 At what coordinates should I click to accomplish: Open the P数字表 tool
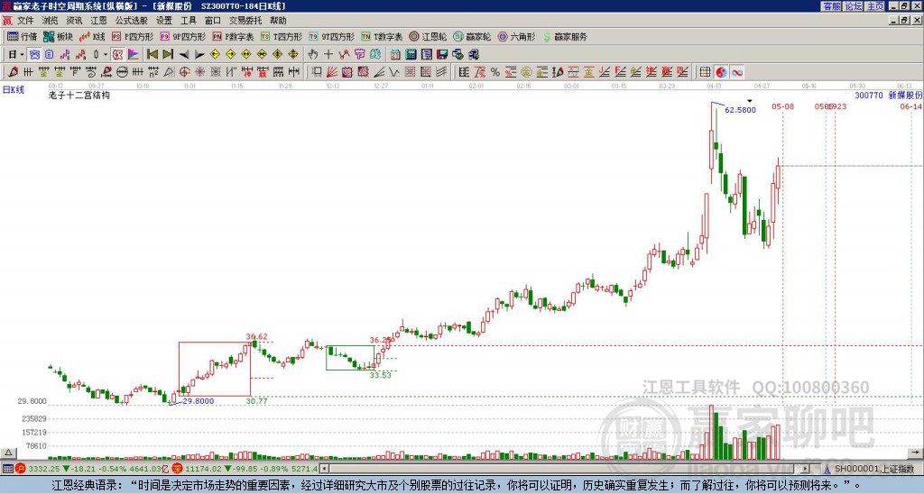[x=233, y=36]
